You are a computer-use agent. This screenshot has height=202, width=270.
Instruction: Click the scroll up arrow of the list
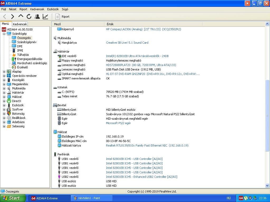click(267, 24)
